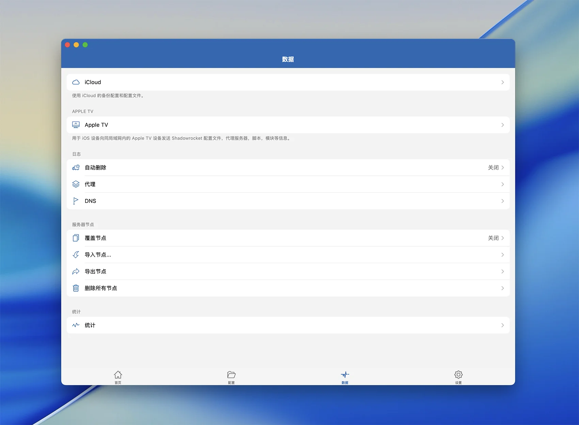Click the 导入节点 import arrow icon

76,255
